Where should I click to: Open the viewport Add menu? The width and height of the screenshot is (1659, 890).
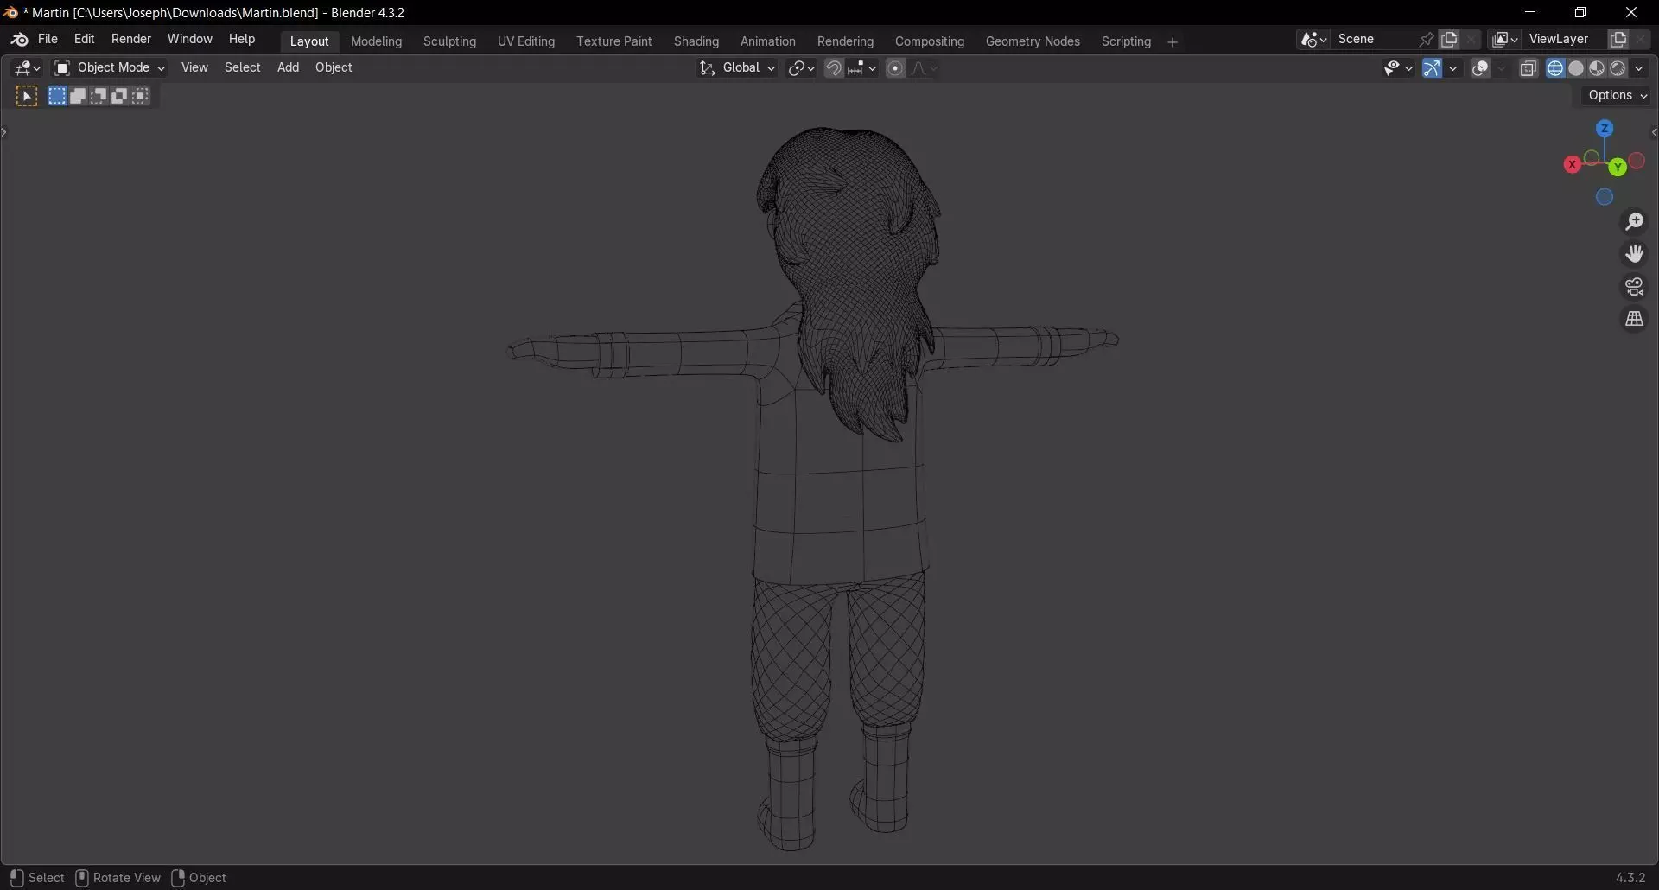288,68
